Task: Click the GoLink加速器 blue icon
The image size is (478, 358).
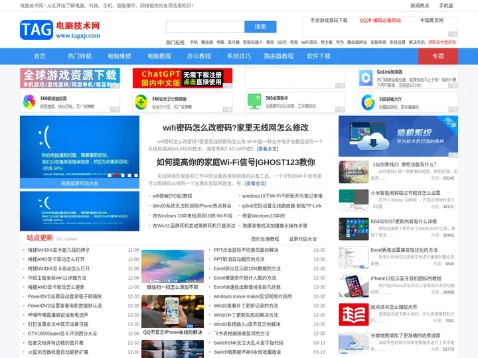Action: pyautogui.click(x=366, y=78)
